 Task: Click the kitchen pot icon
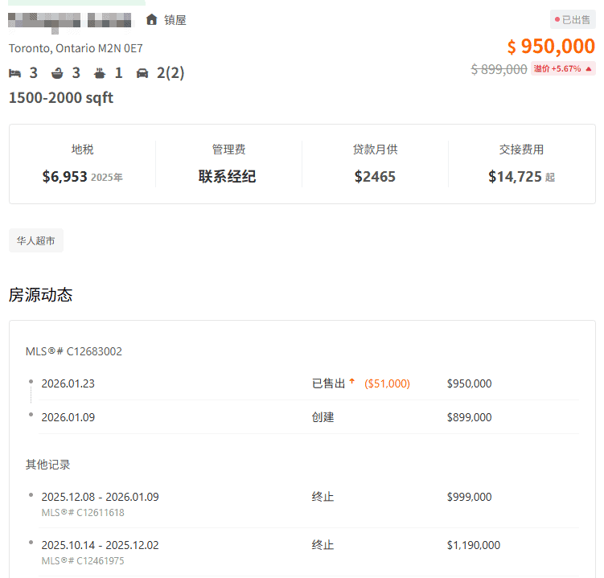(x=100, y=73)
